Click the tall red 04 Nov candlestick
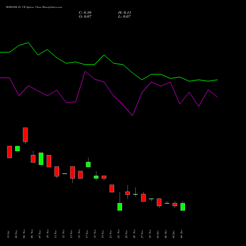The width and height of the screenshot is (246, 246). click(x=25, y=135)
